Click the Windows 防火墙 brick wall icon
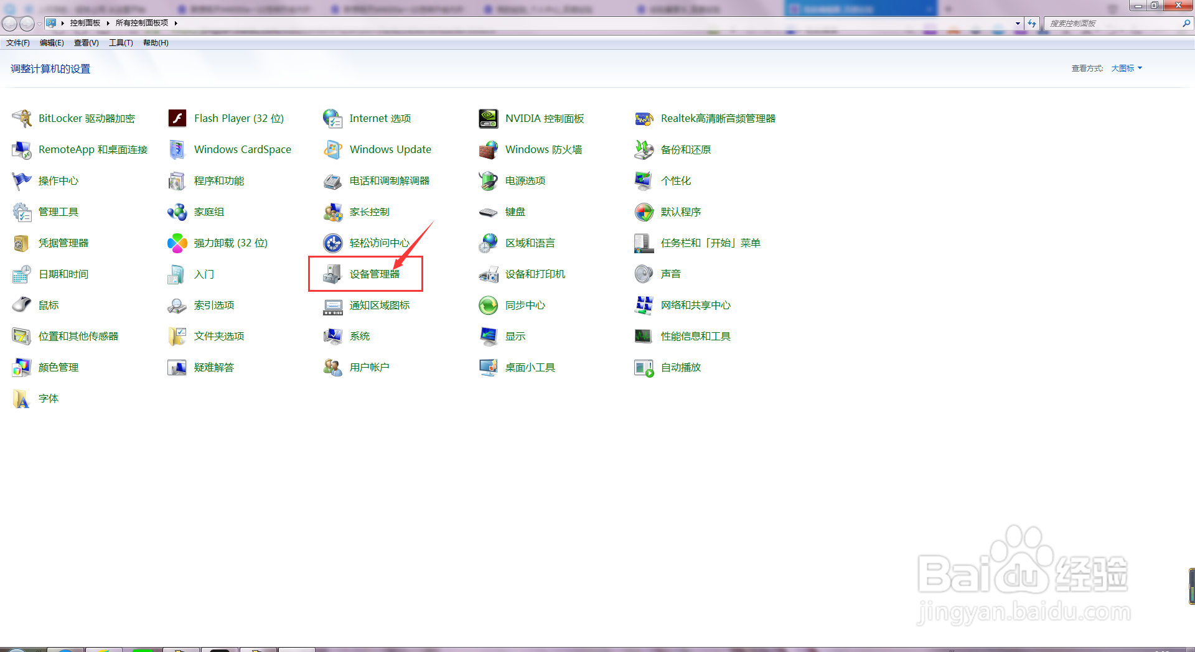Screen dimensions: 1195x652 click(x=489, y=149)
